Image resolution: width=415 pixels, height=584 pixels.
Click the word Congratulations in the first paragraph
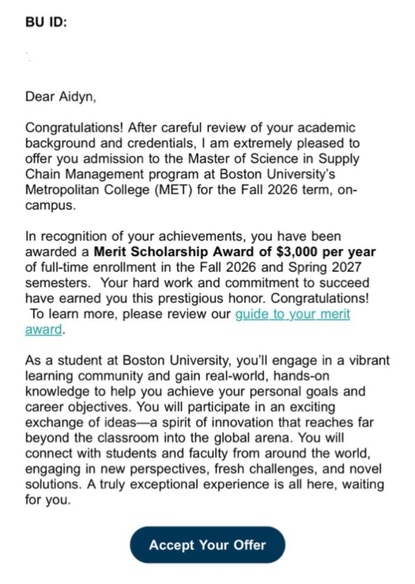click(x=65, y=128)
